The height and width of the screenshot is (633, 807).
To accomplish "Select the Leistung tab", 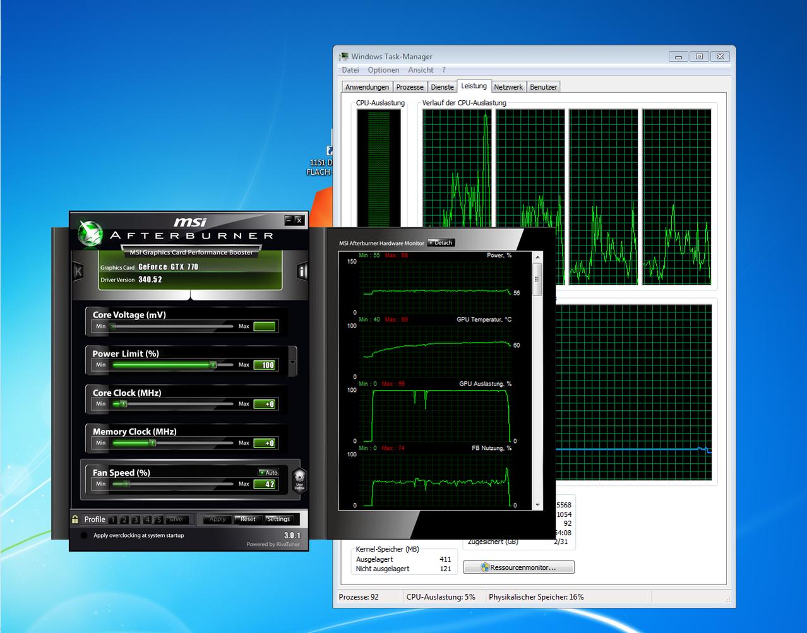I will point(474,86).
